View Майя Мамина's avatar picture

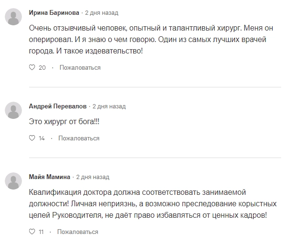point(13,181)
